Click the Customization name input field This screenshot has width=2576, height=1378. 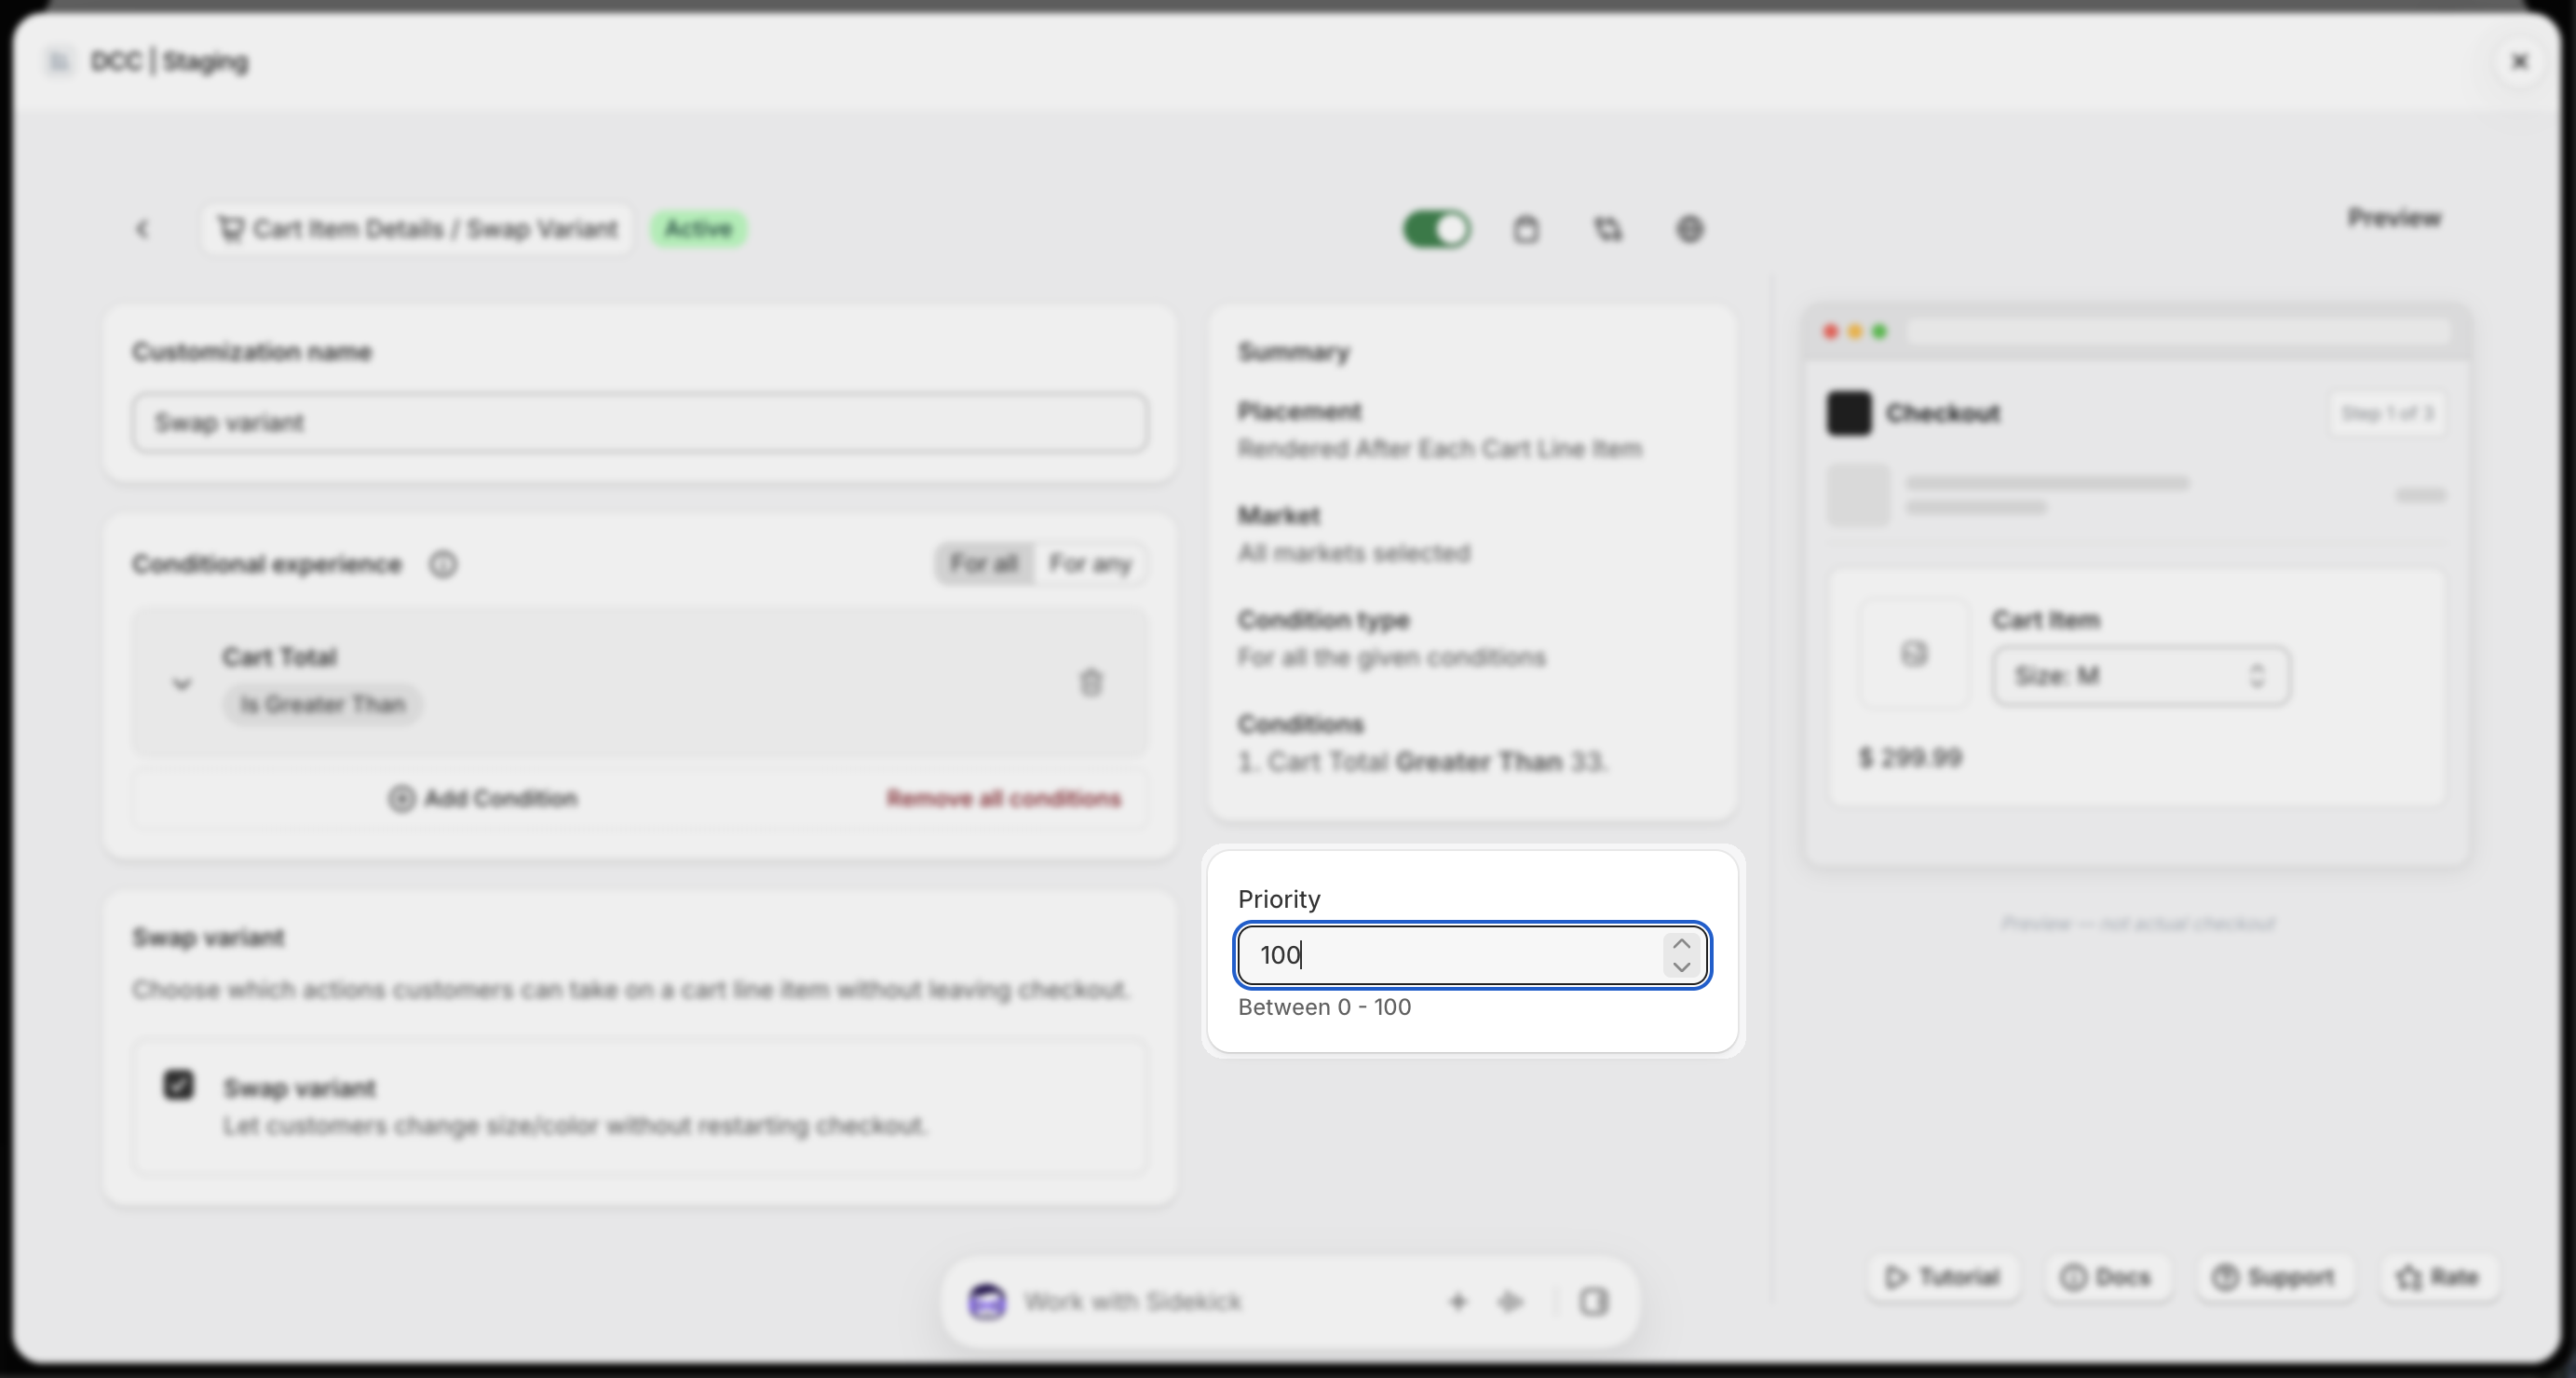pos(640,423)
